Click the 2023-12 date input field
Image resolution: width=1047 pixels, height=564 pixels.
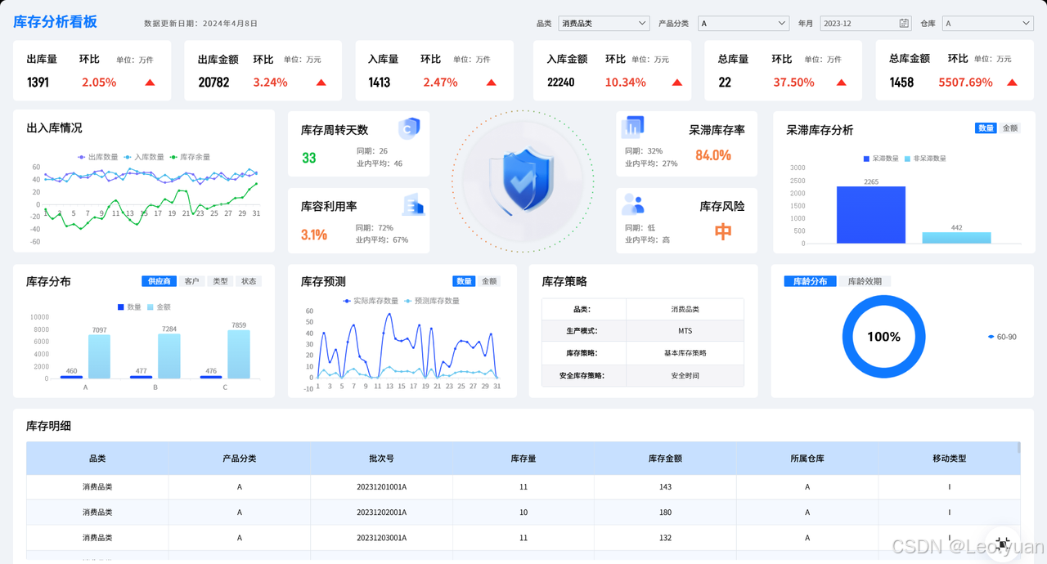point(865,24)
